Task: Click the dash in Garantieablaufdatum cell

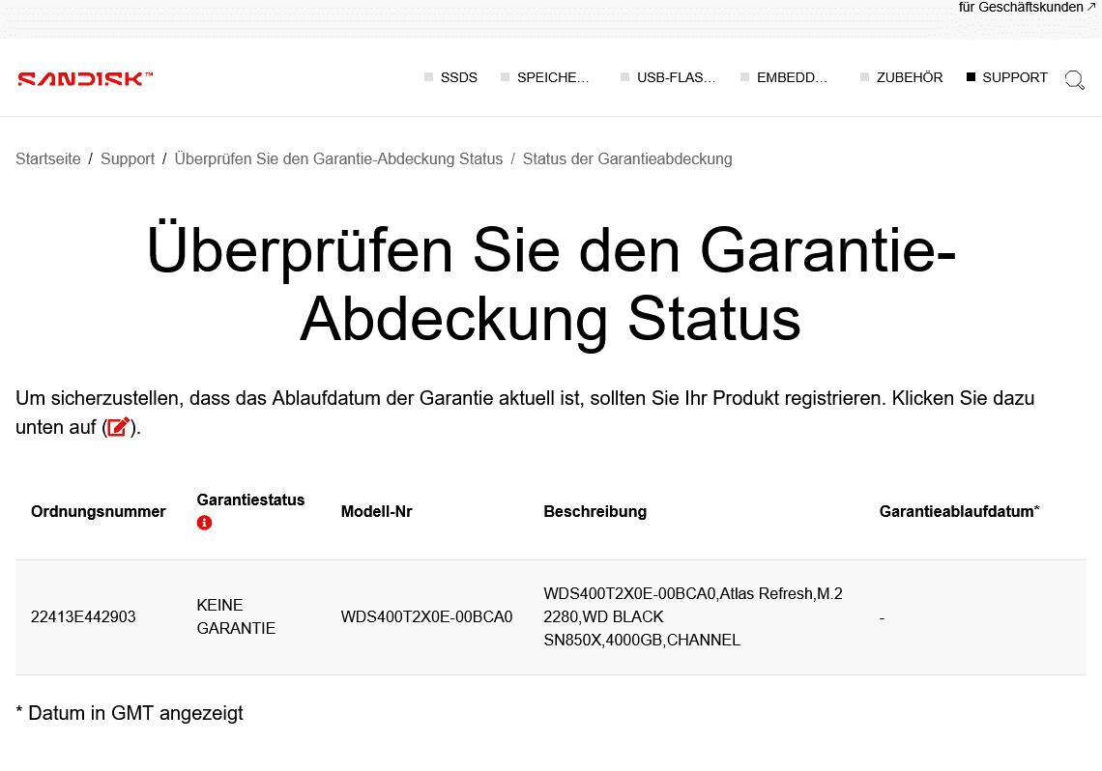Action: click(882, 618)
